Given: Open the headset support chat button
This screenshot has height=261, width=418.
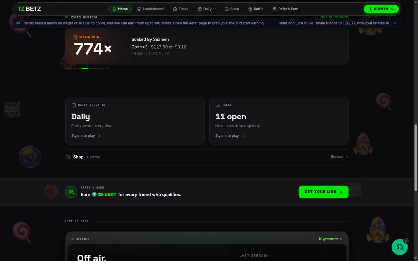Looking at the screenshot, I should click(400, 247).
